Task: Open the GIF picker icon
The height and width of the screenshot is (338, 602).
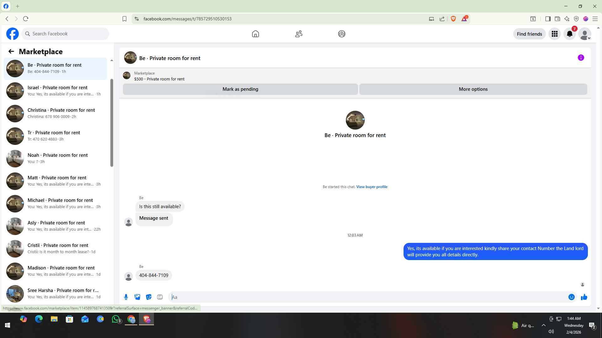Action: [x=160, y=297]
